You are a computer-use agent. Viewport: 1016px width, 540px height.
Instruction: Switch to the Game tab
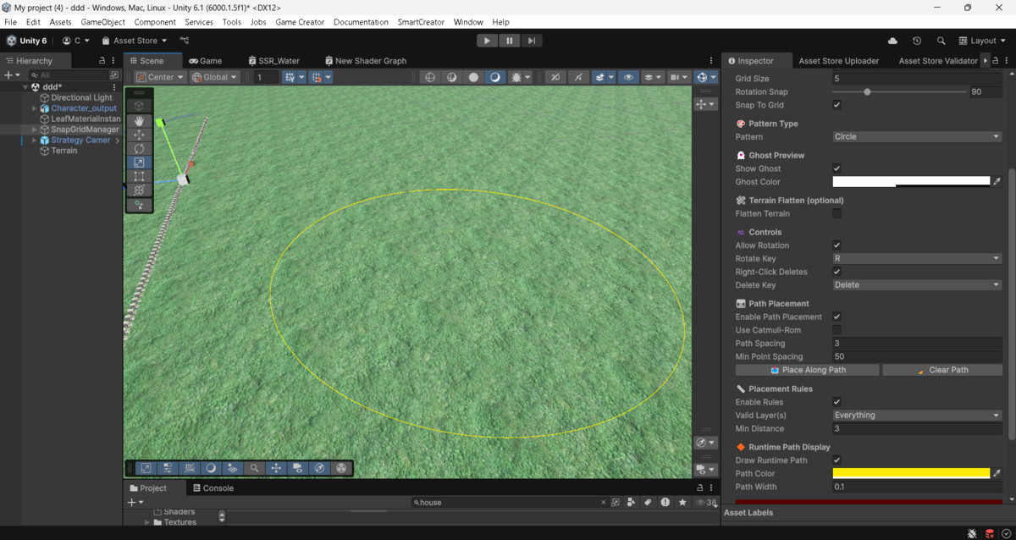click(x=206, y=61)
